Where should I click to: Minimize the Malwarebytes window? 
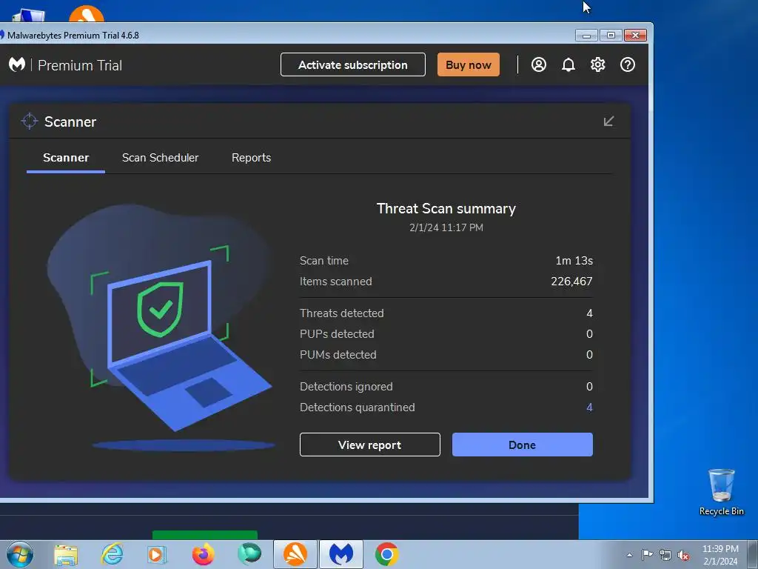(x=586, y=36)
